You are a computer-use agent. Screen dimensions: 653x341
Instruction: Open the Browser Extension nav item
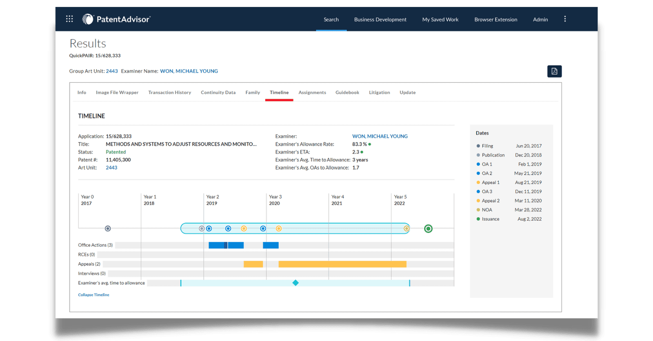tap(495, 20)
